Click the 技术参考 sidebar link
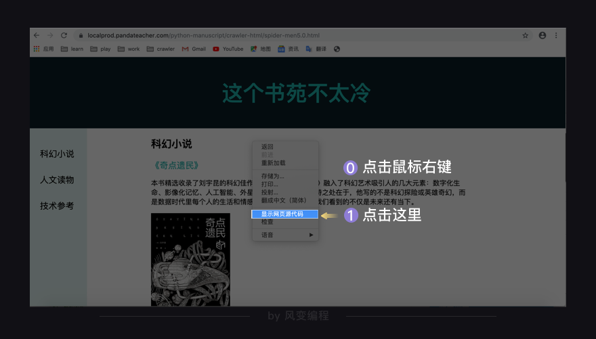This screenshot has width=596, height=339. pyautogui.click(x=57, y=206)
